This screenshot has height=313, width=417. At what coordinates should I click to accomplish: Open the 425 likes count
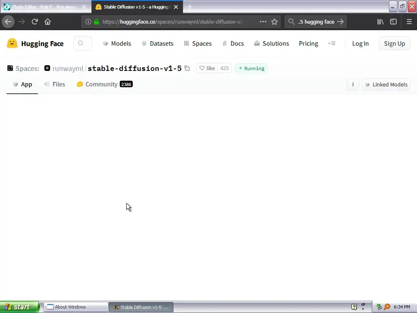(x=224, y=68)
